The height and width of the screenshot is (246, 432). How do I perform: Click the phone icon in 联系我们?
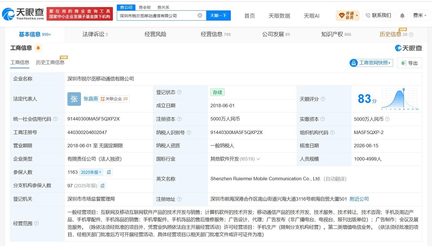coord(368,16)
